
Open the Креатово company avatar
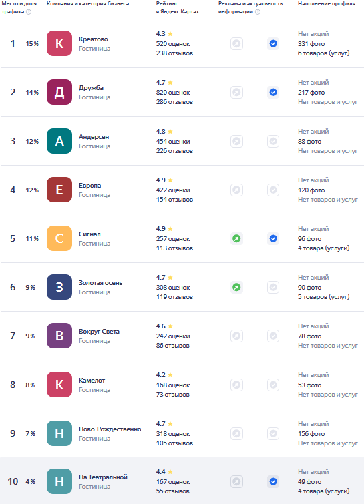(x=59, y=43)
